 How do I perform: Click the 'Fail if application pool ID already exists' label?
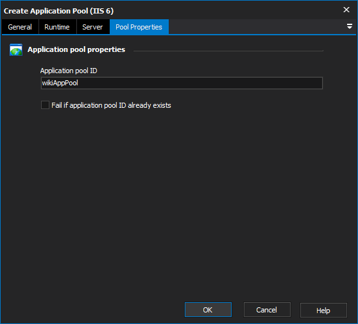click(111, 105)
